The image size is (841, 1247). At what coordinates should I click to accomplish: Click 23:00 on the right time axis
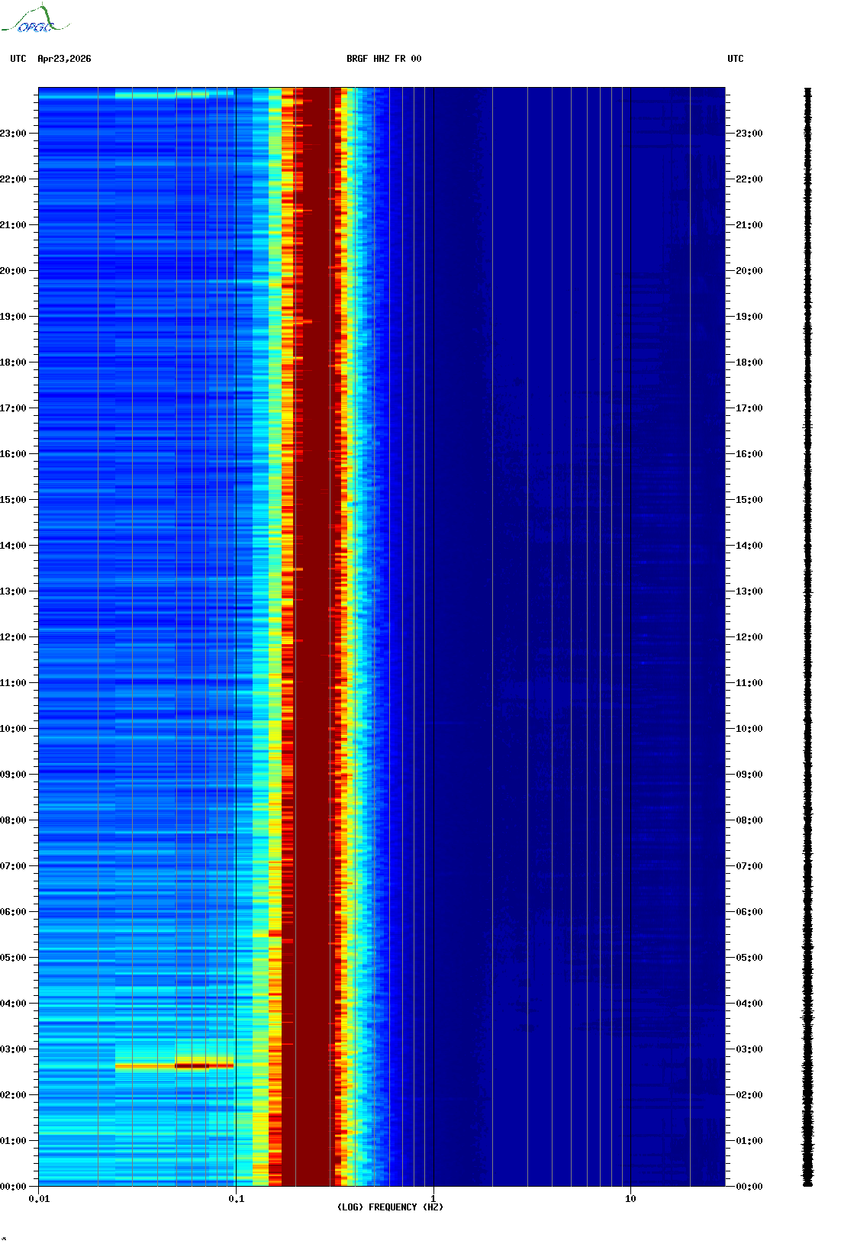coord(749,134)
